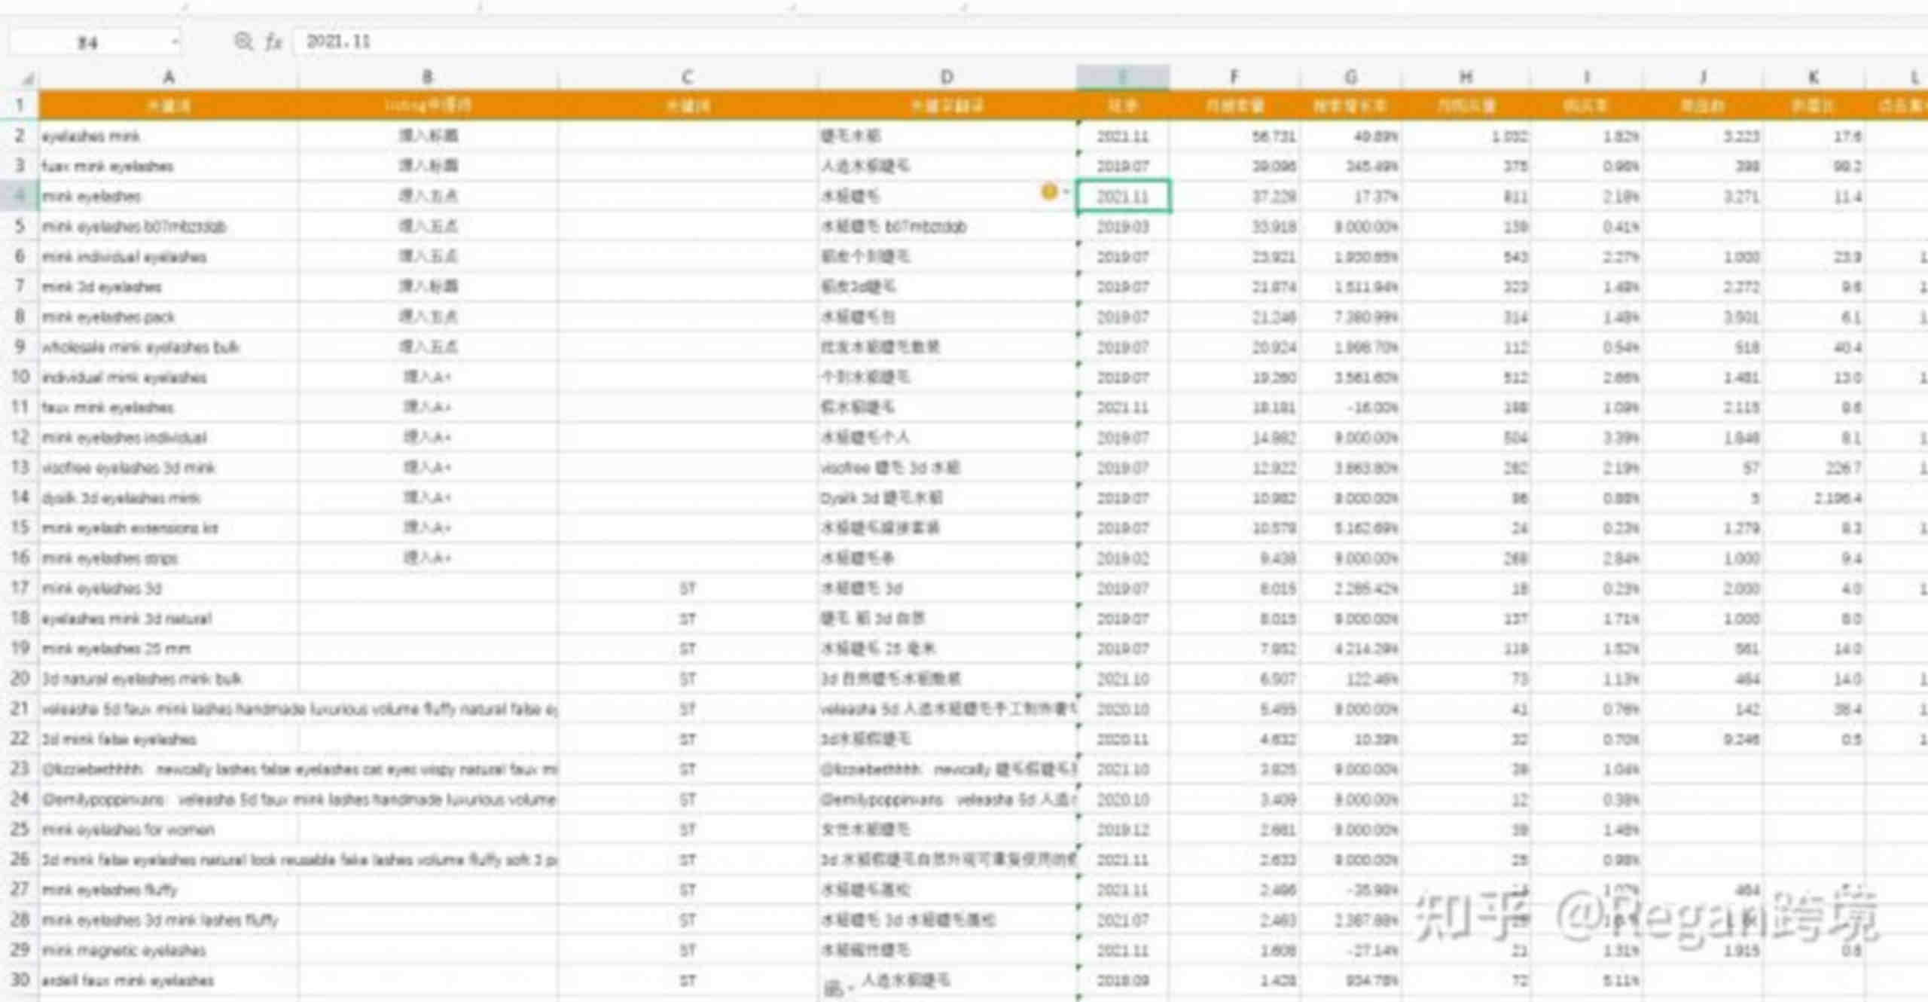Image resolution: width=1928 pixels, height=1002 pixels.
Task: Click the selected cell E4 showing 2021.11
Action: [x=1123, y=196]
